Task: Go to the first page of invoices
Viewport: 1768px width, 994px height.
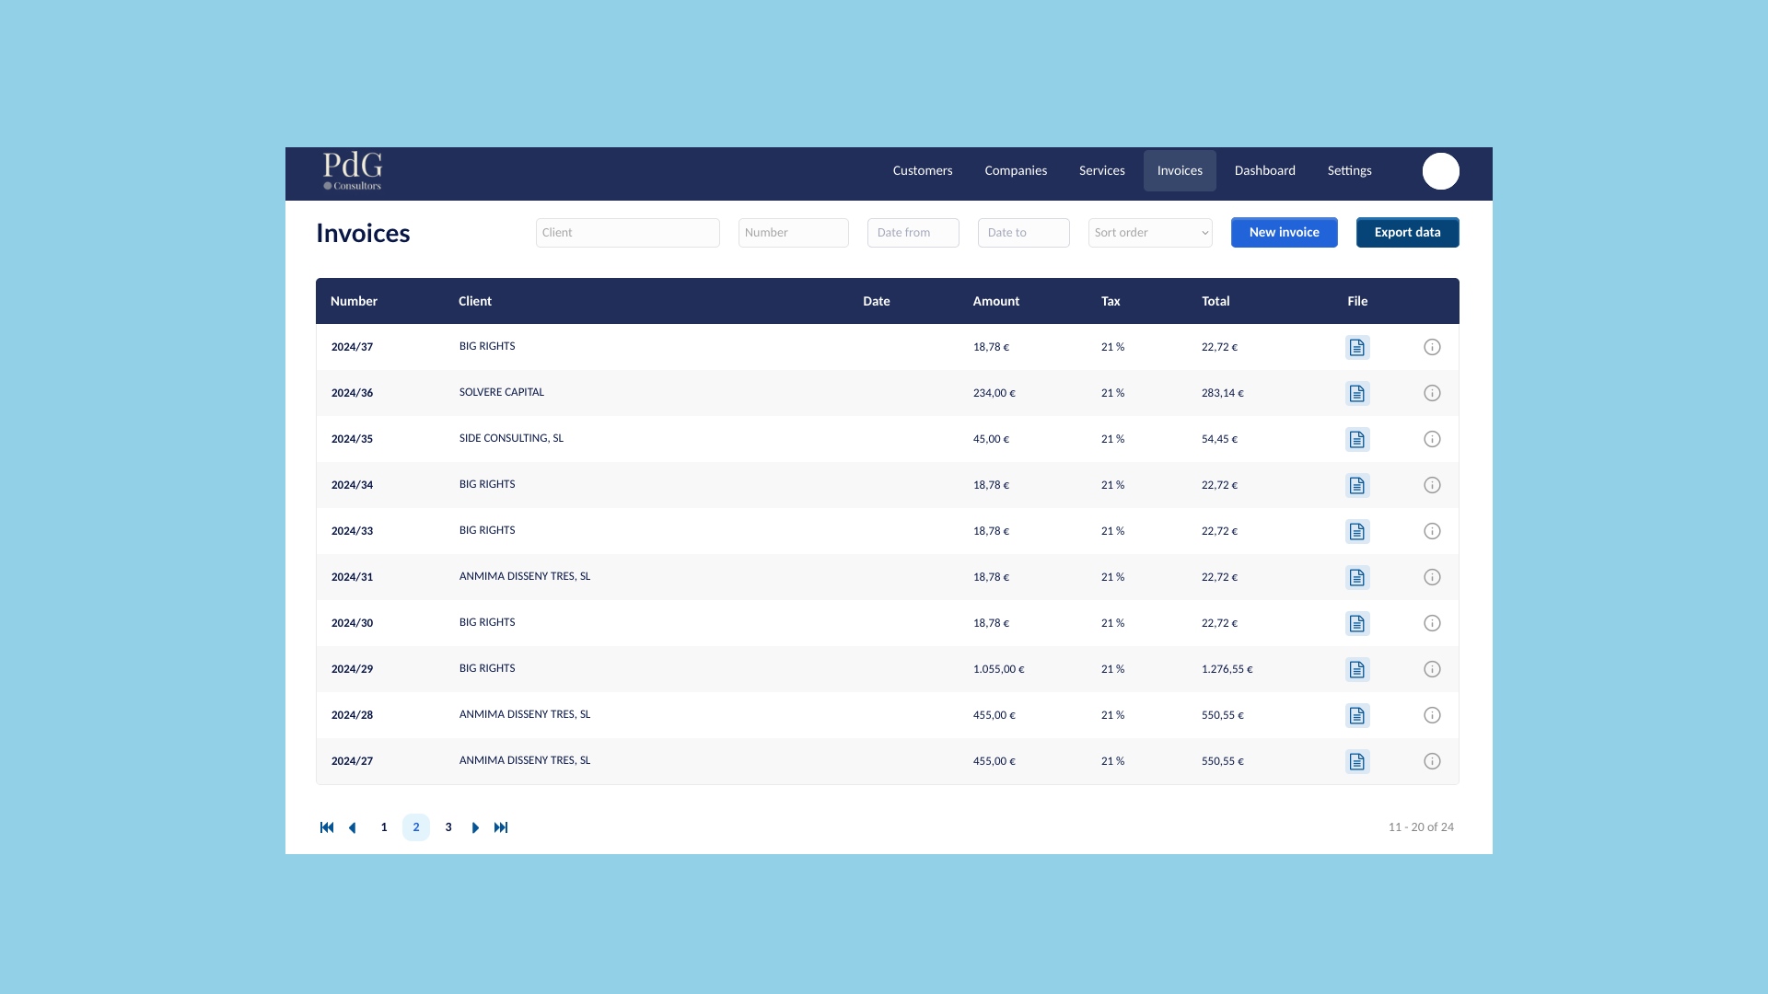Action: tap(327, 827)
